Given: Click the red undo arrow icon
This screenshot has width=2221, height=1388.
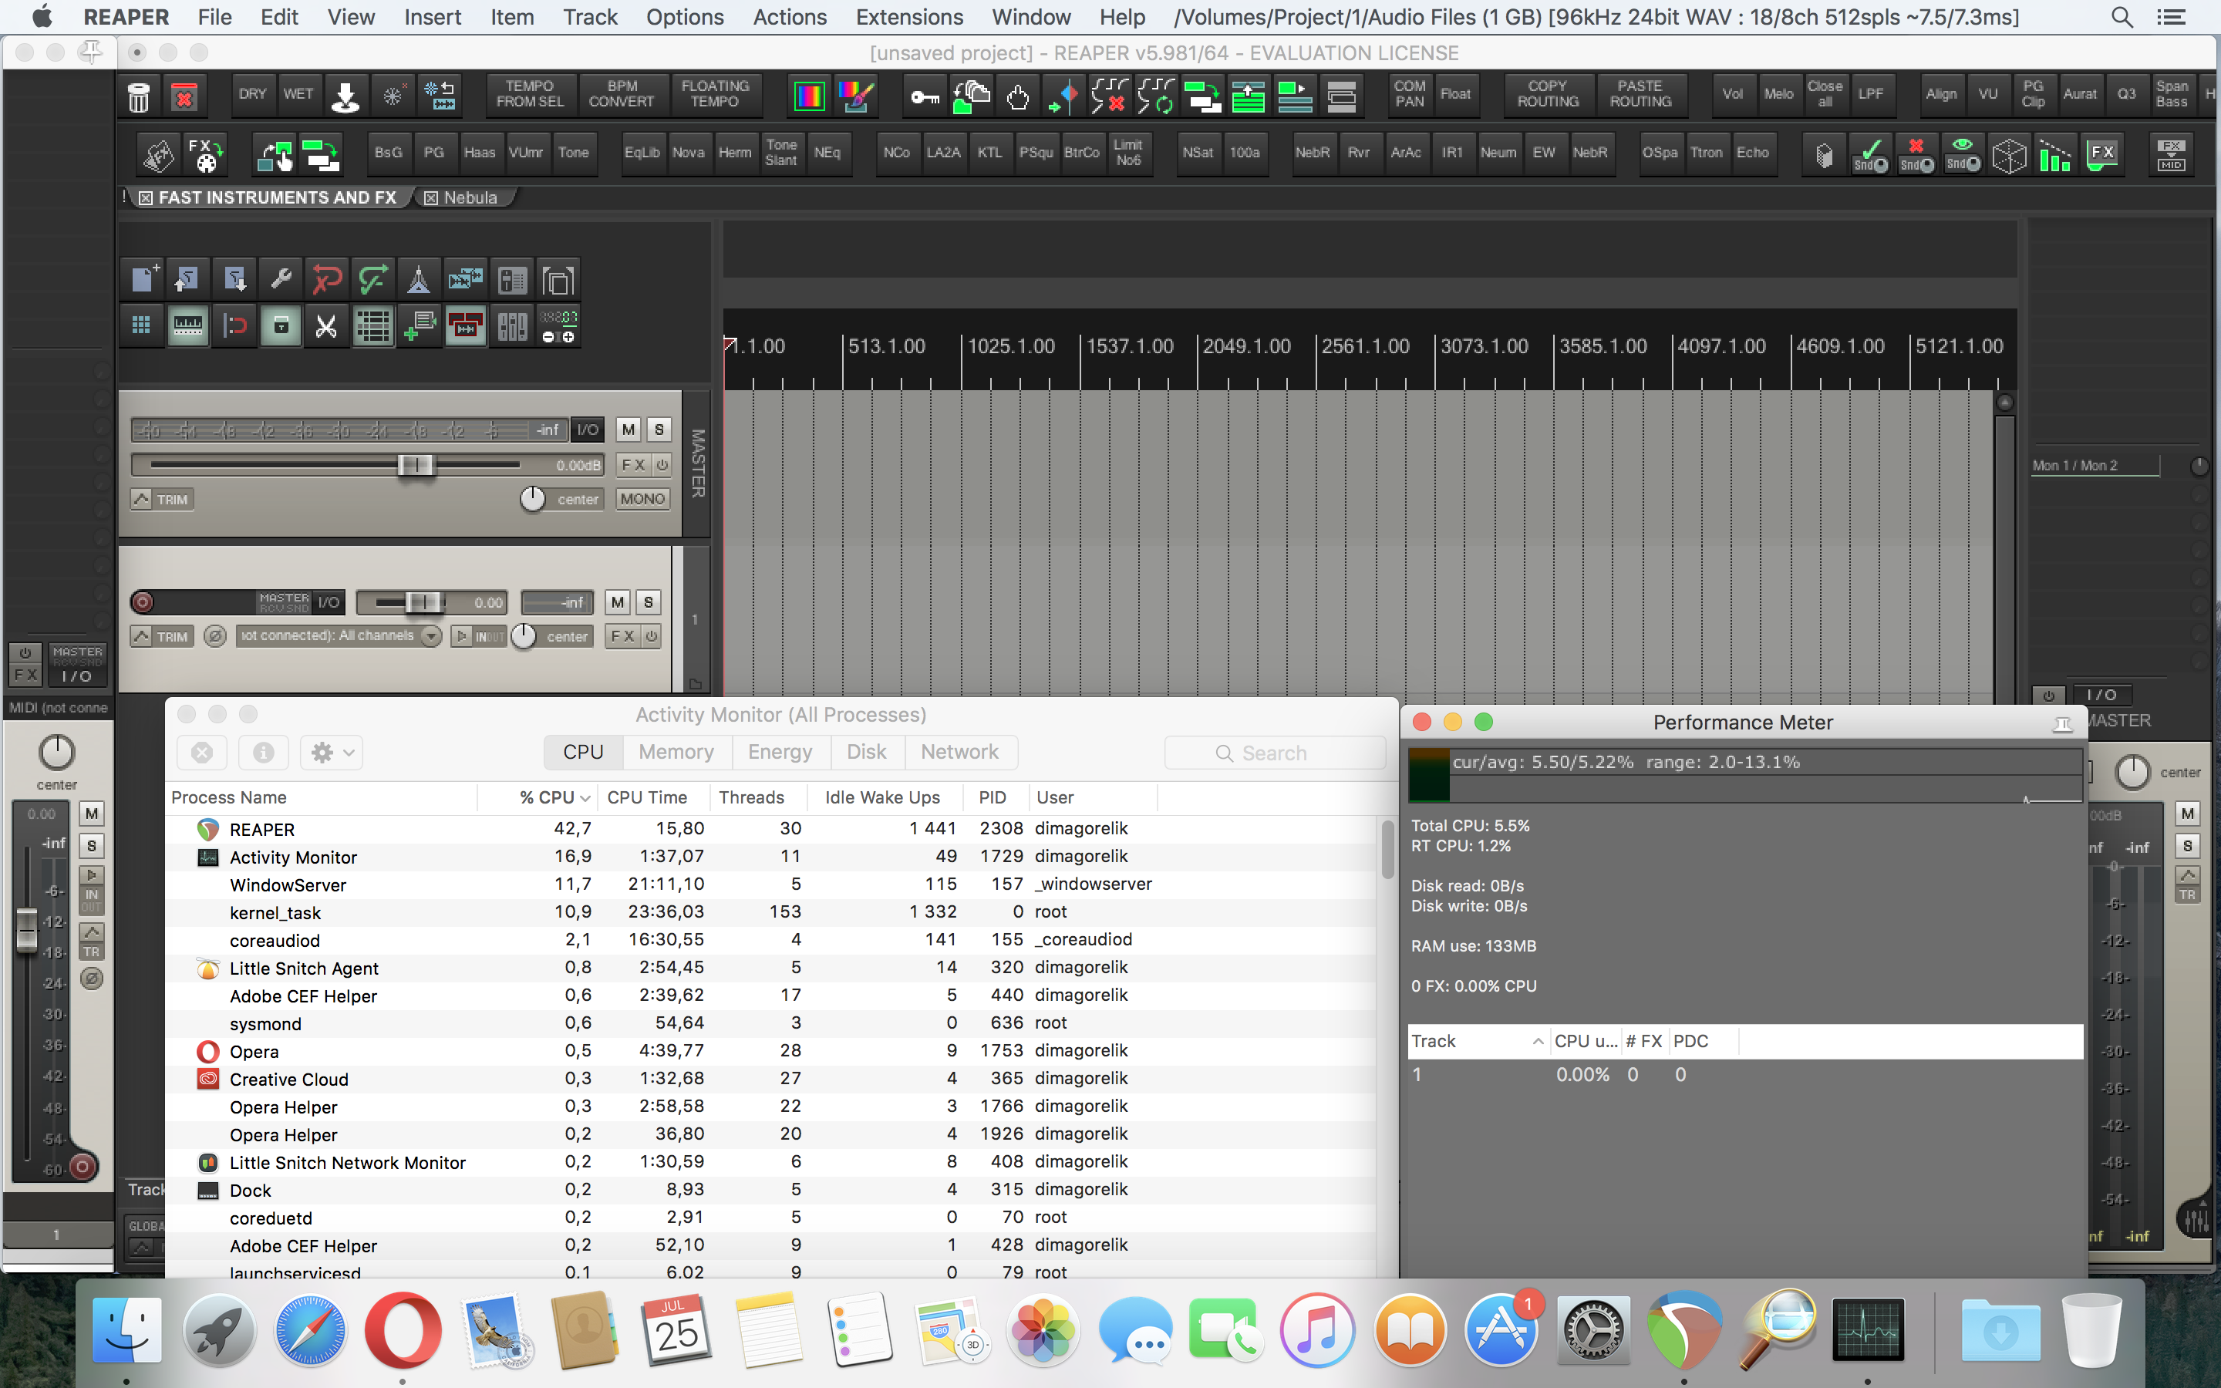Looking at the screenshot, I should click(327, 279).
